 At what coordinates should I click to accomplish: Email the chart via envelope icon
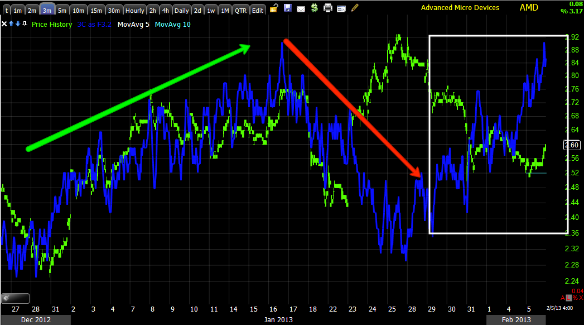(301, 8)
